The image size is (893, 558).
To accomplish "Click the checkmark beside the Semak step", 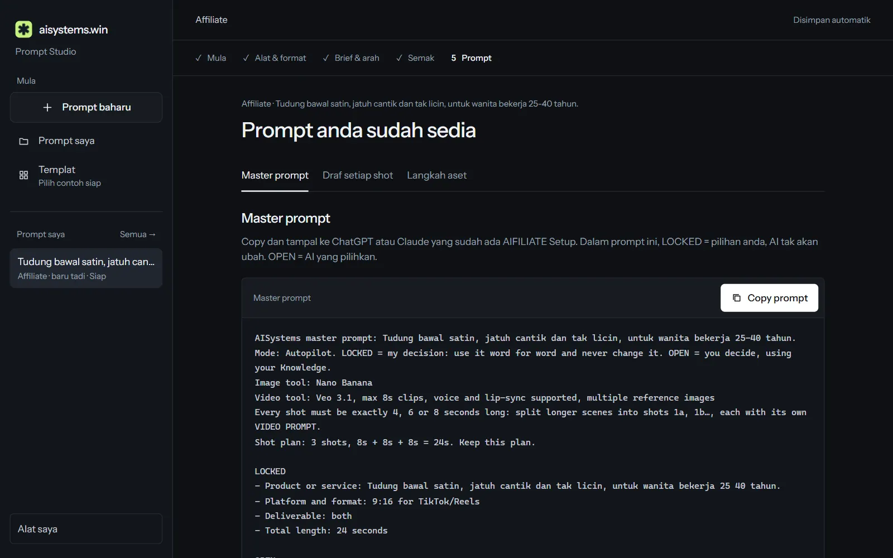I will pyautogui.click(x=399, y=58).
